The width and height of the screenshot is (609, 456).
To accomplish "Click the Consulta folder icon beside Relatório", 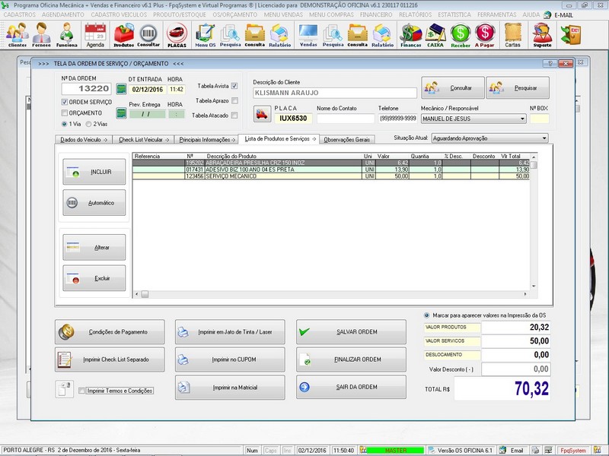I will click(x=255, y=35).
